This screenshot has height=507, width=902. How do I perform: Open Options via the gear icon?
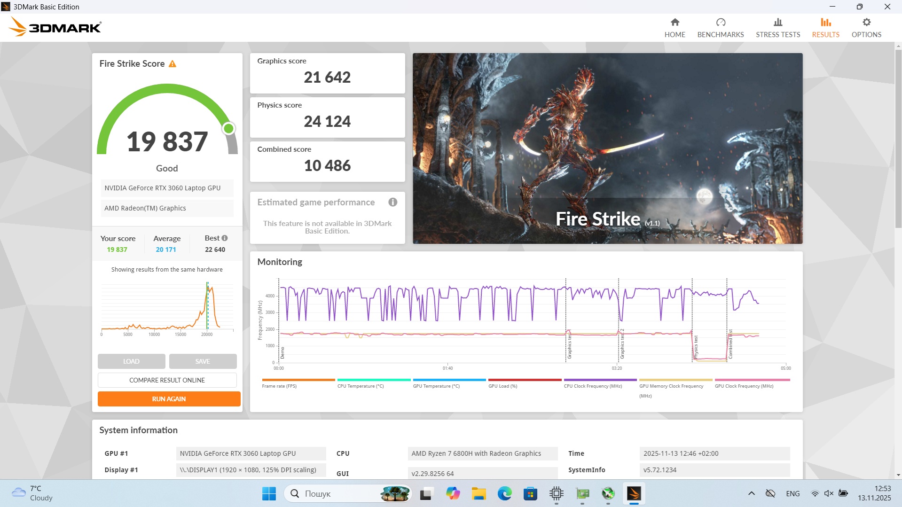tap(866, 27)
